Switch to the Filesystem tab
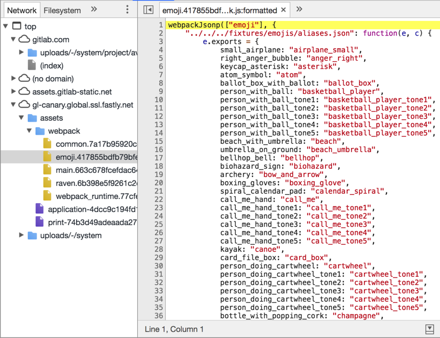 (x=62, y=10)
